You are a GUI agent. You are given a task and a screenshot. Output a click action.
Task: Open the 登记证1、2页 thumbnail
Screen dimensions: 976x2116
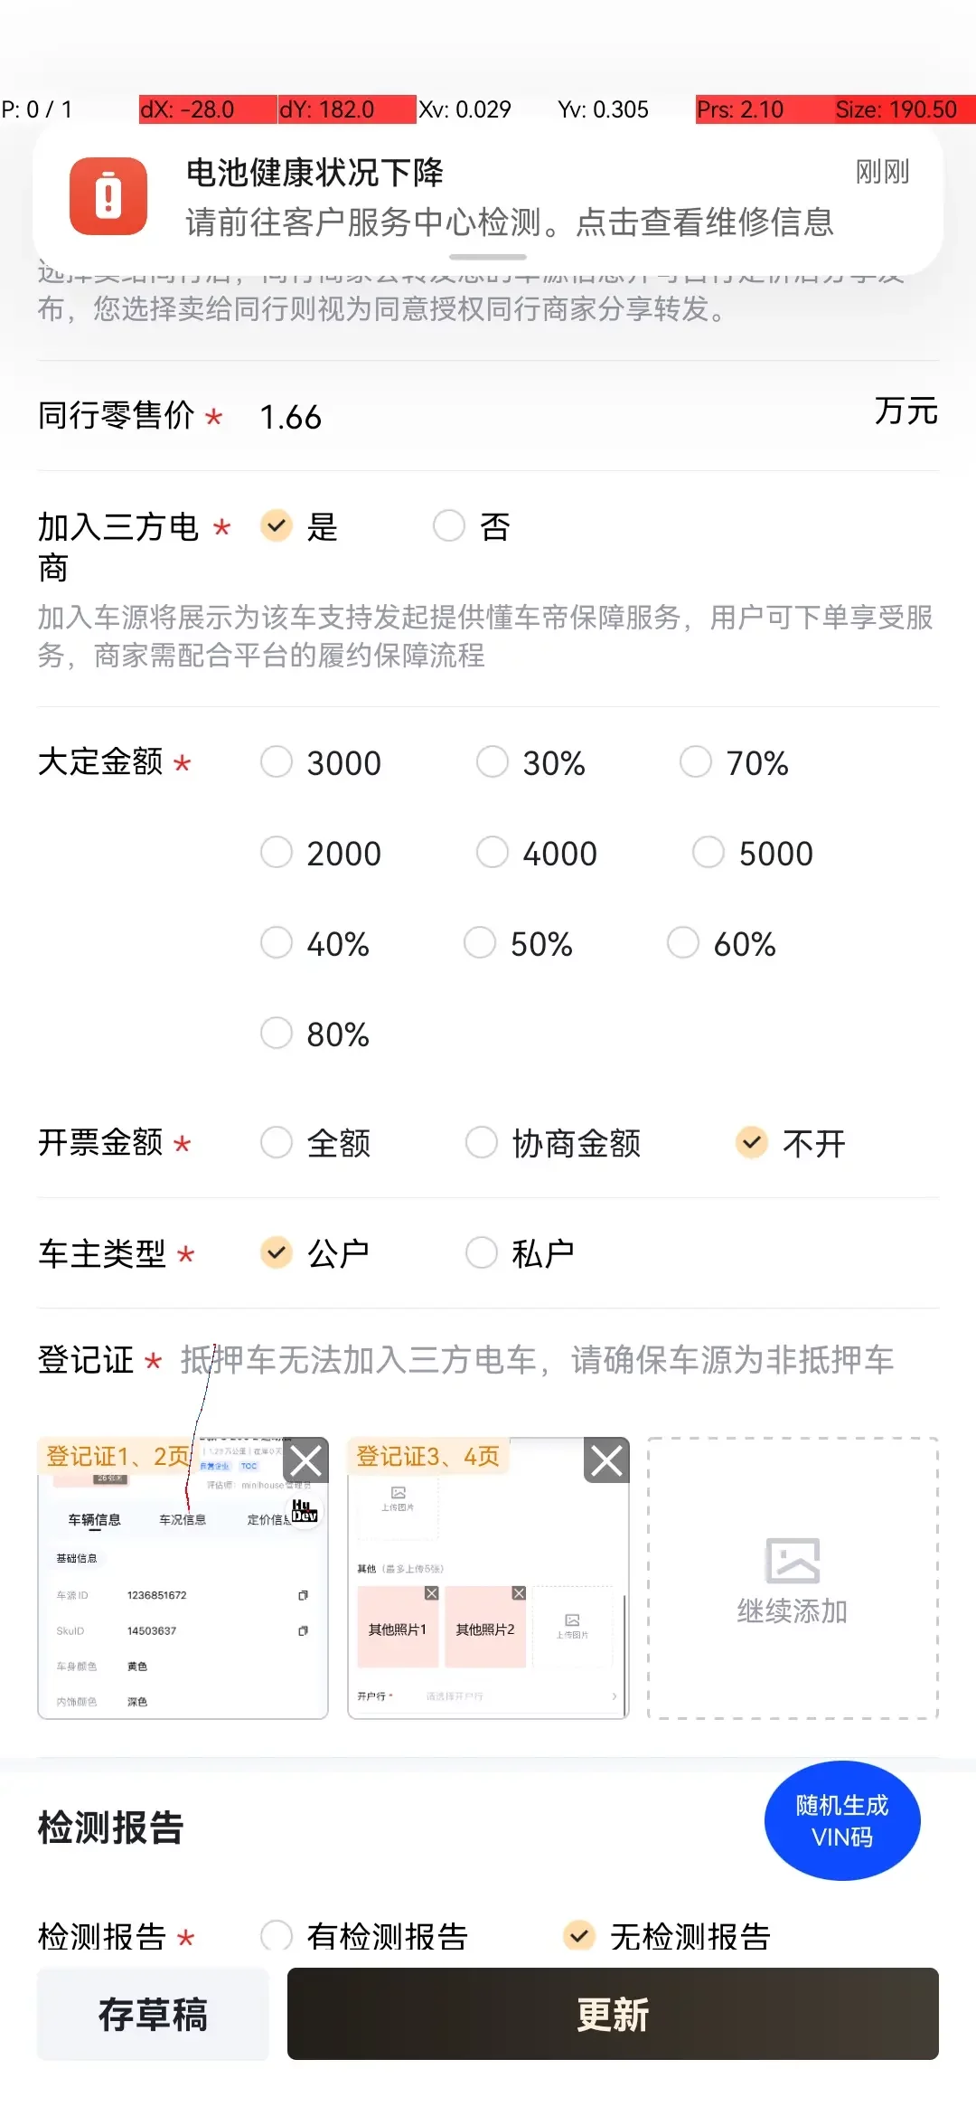(x=183, y=1578)
